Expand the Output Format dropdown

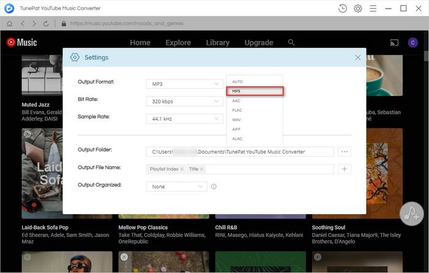click(184, 84)
